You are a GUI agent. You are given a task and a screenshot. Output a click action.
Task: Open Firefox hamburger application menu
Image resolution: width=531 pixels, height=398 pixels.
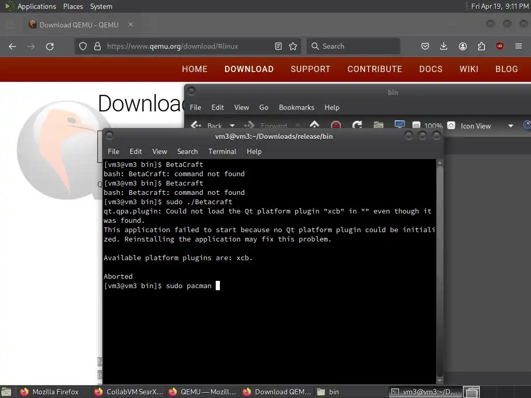click(x=519, y=46)
